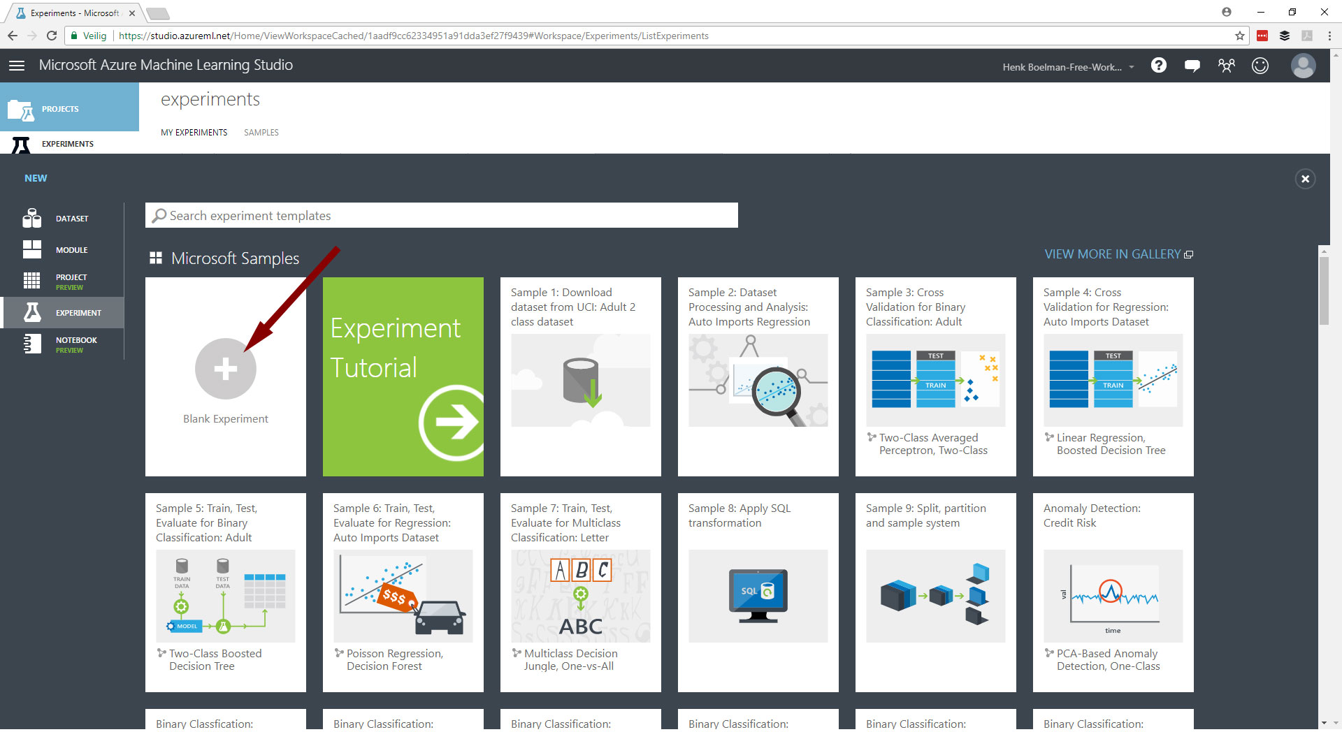Open the feedback chat bubble icon
This screenshot has height=732, width=1342.
point(1192,66)
